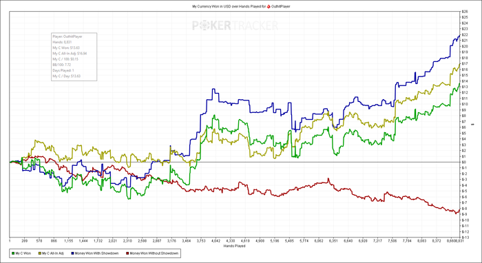Click the red Money Won Without Showdown swatch

click(127, 253)
